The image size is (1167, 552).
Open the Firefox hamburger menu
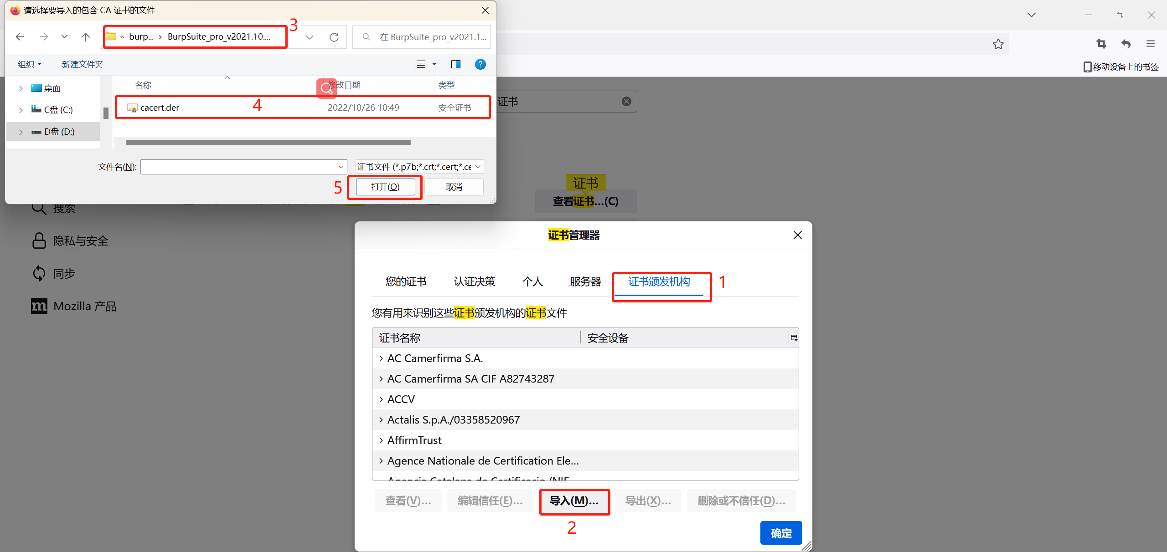point(1151,44)
